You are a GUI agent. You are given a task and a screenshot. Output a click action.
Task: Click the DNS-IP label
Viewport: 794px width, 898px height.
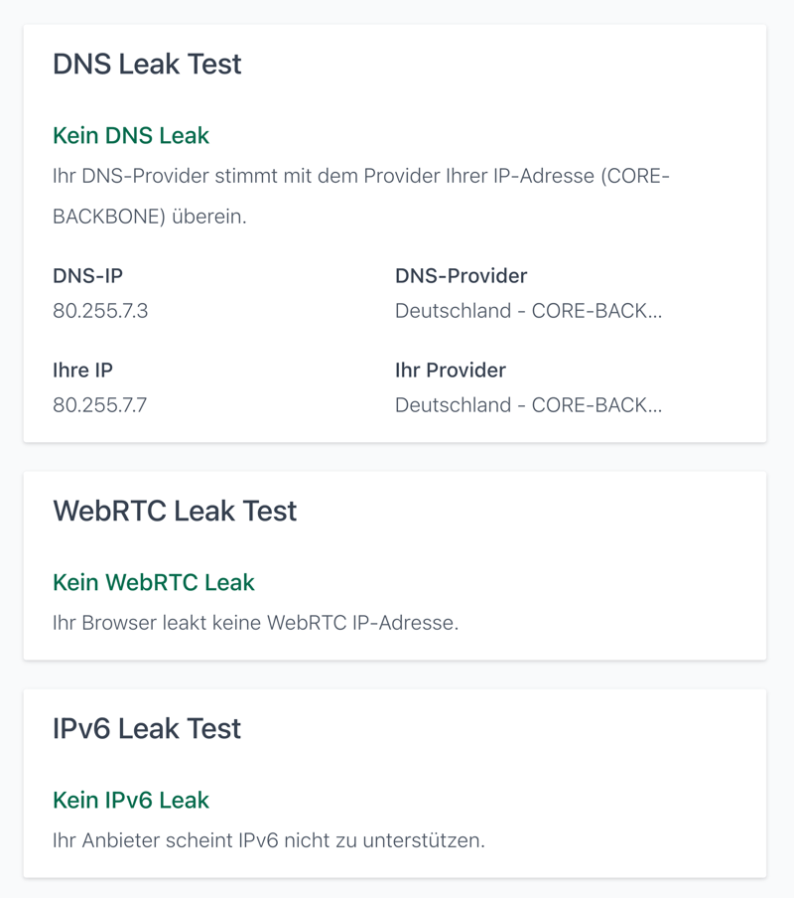[87, 276]
